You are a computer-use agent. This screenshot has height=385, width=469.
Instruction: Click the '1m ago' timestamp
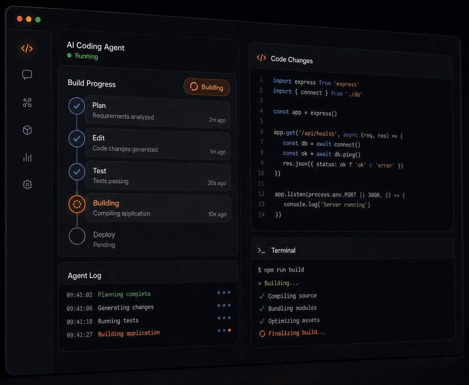point(218,152)
